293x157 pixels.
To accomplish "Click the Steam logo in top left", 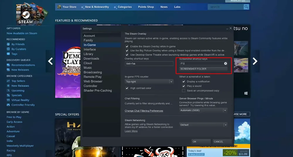I will pyautogui.click(x=25, y=14).
